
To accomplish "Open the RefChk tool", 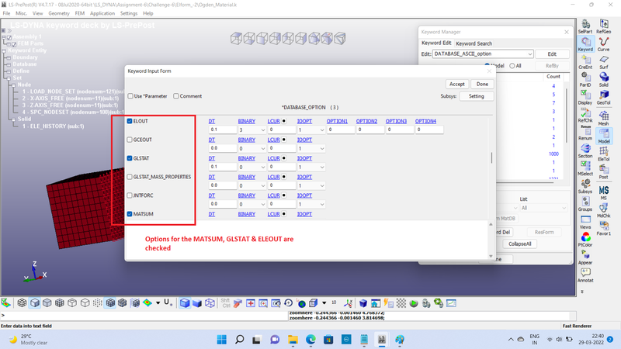I will click(585, 115).
